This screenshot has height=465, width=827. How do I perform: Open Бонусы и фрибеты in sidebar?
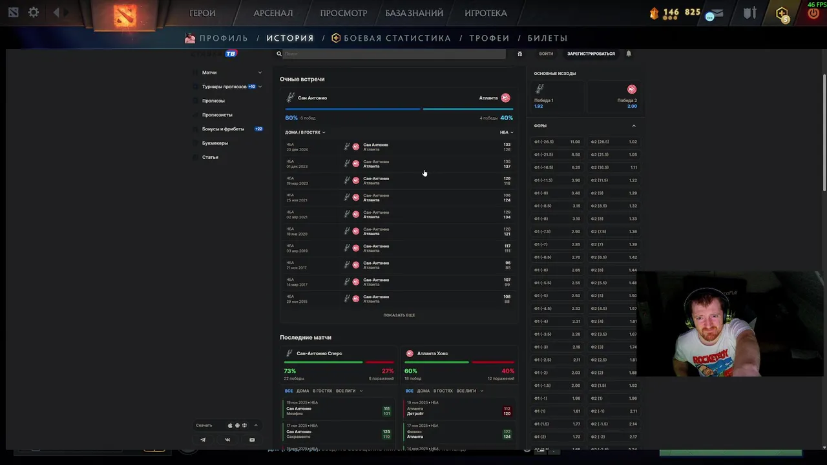click(x=223, y=129)
